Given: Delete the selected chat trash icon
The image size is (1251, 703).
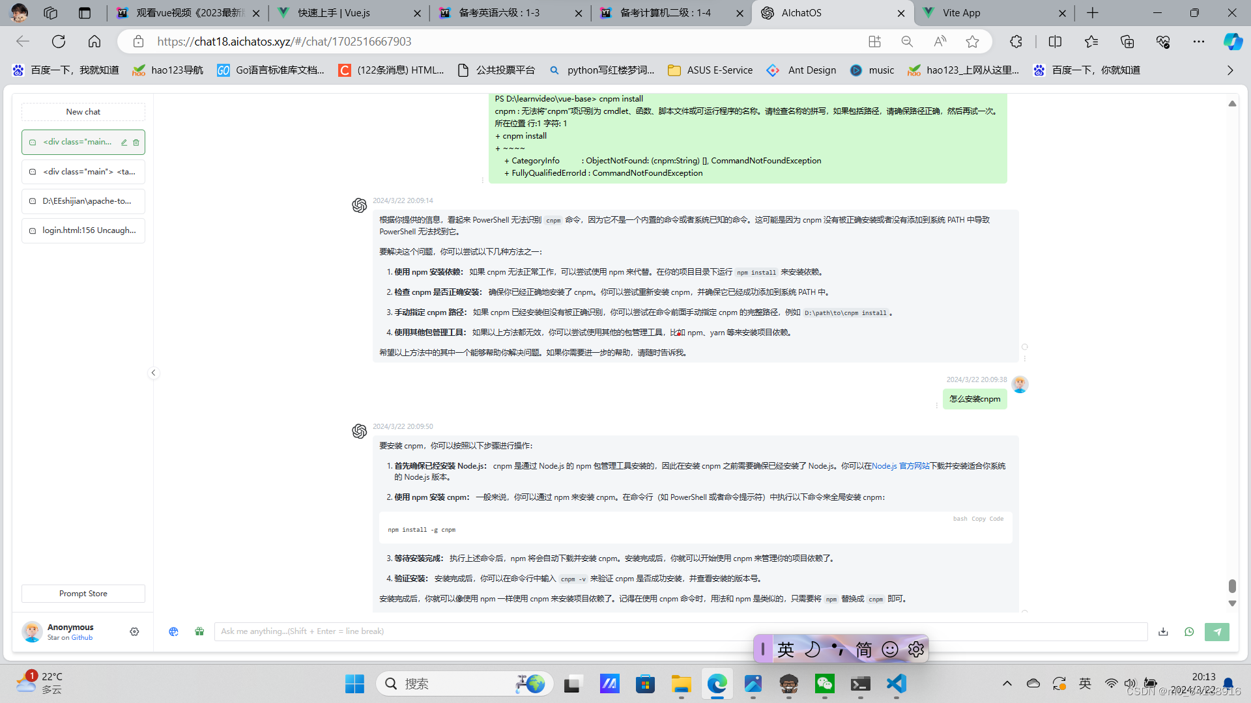Looking at the screenshot, I should (136, 143).
